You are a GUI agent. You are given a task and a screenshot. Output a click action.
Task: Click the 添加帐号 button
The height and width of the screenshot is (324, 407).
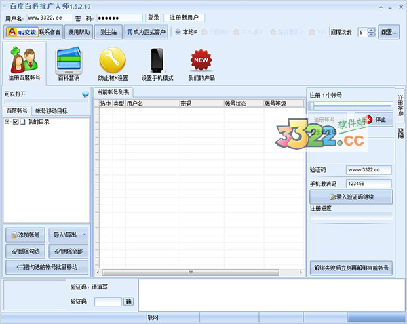(26, 235)
